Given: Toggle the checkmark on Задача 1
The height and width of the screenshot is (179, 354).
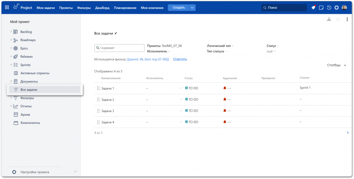Looking at the screenshot, I should pyautogui.click(x=181, y=88).
